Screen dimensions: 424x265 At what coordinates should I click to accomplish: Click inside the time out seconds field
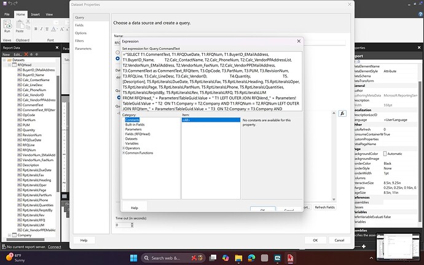pos(123,224)
